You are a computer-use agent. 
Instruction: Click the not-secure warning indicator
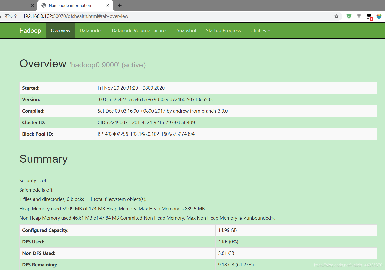(x=9, y=16)
